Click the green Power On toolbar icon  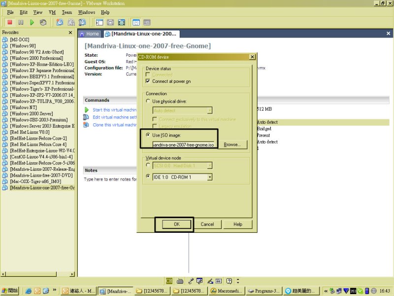[32, 22]
